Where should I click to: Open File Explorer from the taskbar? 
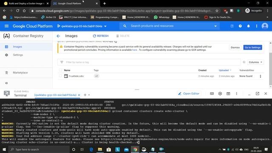[x=100, y=149]
